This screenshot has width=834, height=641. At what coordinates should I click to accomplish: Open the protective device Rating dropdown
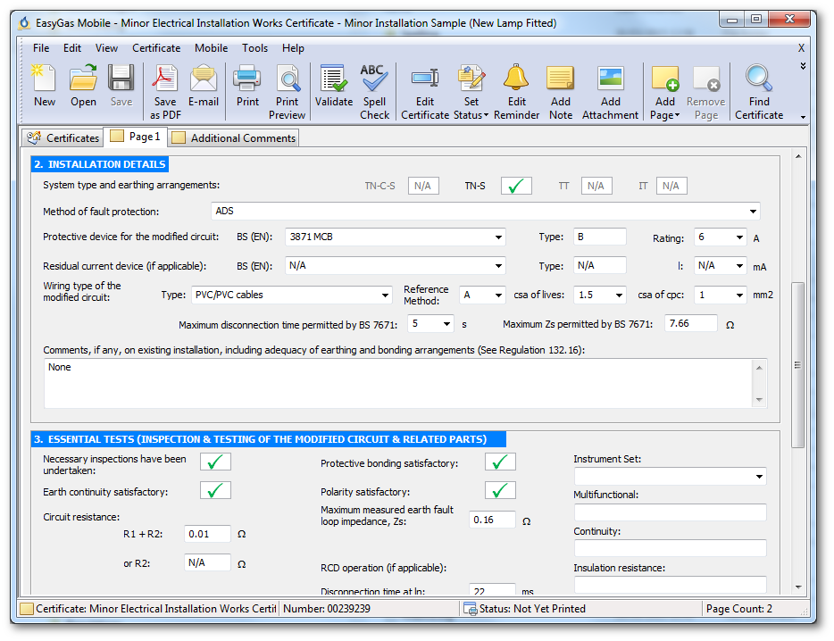point(739,237)
